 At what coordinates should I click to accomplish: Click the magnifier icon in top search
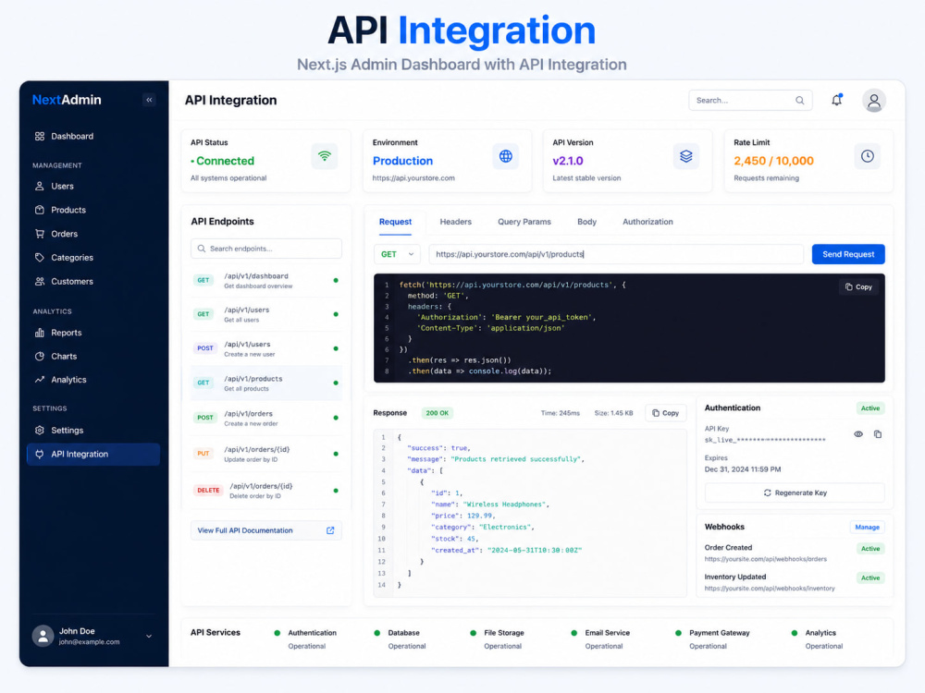(799, 100)
